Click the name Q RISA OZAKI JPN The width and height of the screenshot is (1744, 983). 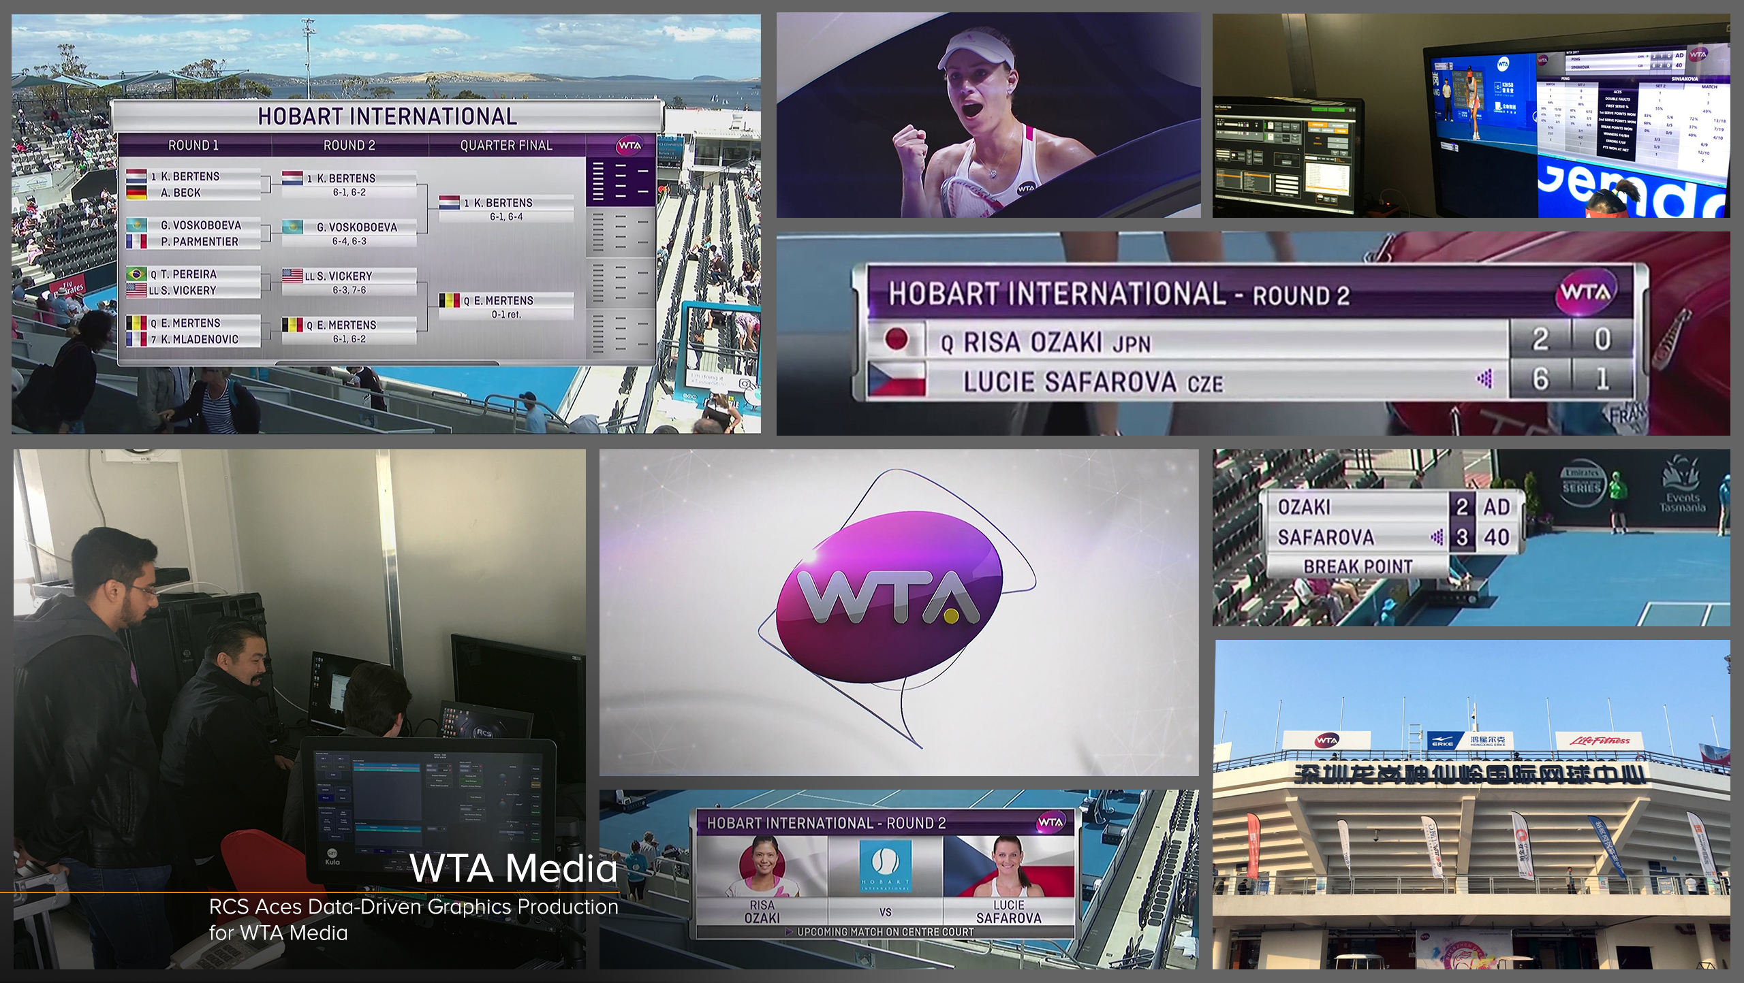coord(1045,342)
